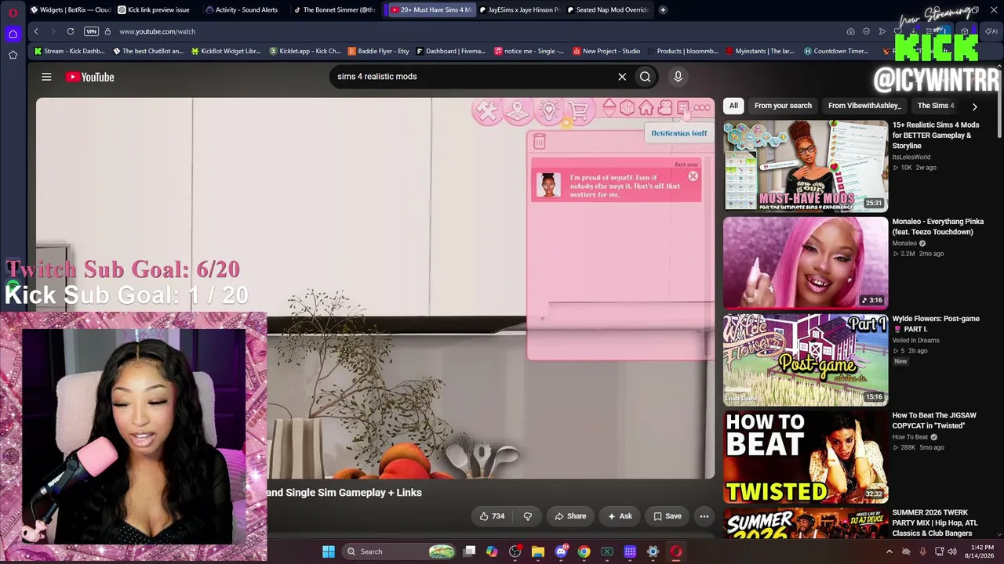Like the video with 734 likes
The image size is (1004, 564).
pos(492,516)
